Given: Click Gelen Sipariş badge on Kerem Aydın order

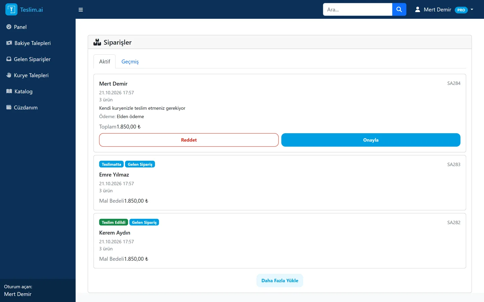Looking at the screenshot, I should pos(144,222).
